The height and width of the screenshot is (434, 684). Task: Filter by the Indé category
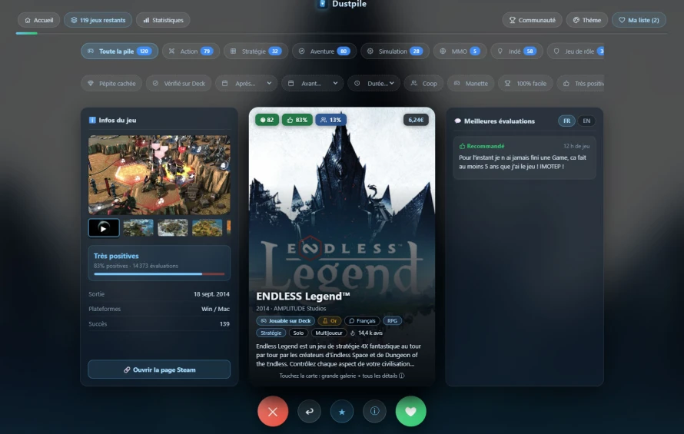tap(516, 51)
